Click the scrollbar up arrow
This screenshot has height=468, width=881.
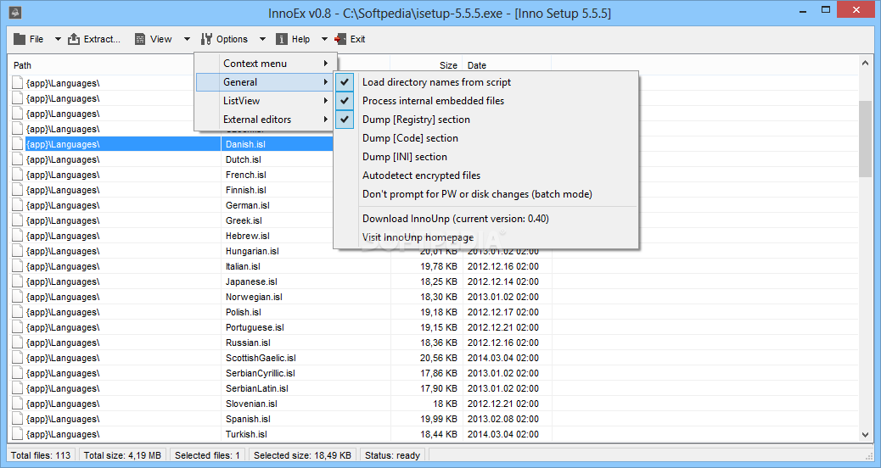pyautogui.click(x=865, y=64)
